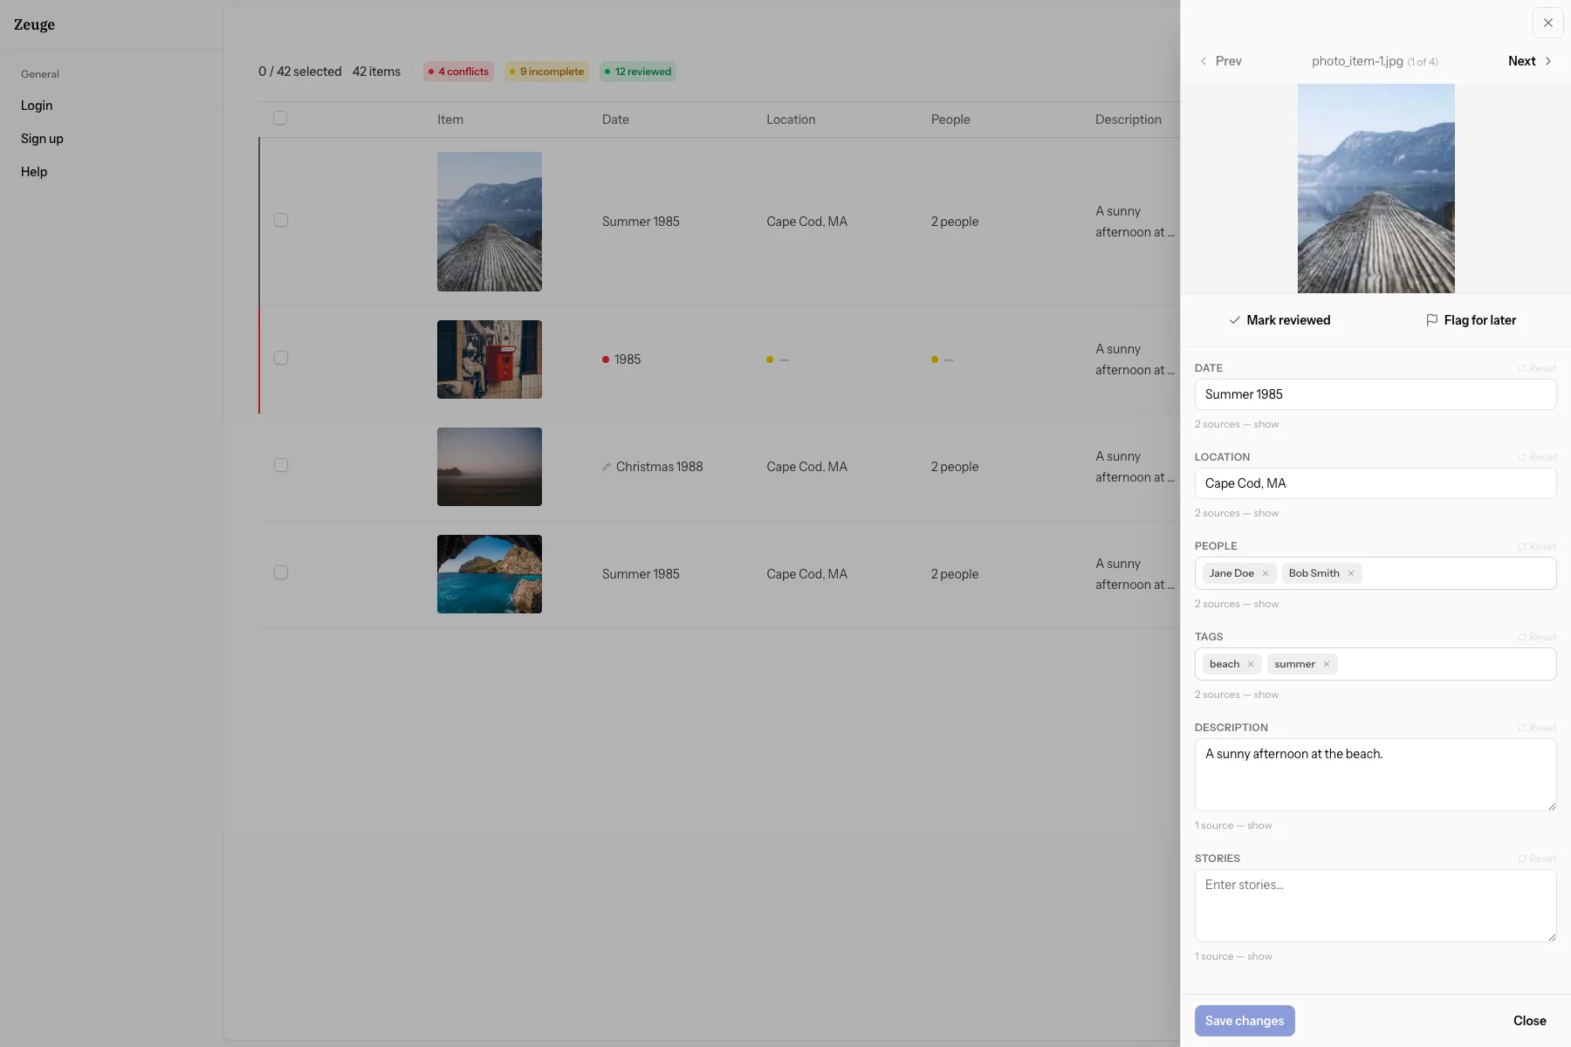
Task: Remove the Jane Doe person chip
Action: 1266,573
